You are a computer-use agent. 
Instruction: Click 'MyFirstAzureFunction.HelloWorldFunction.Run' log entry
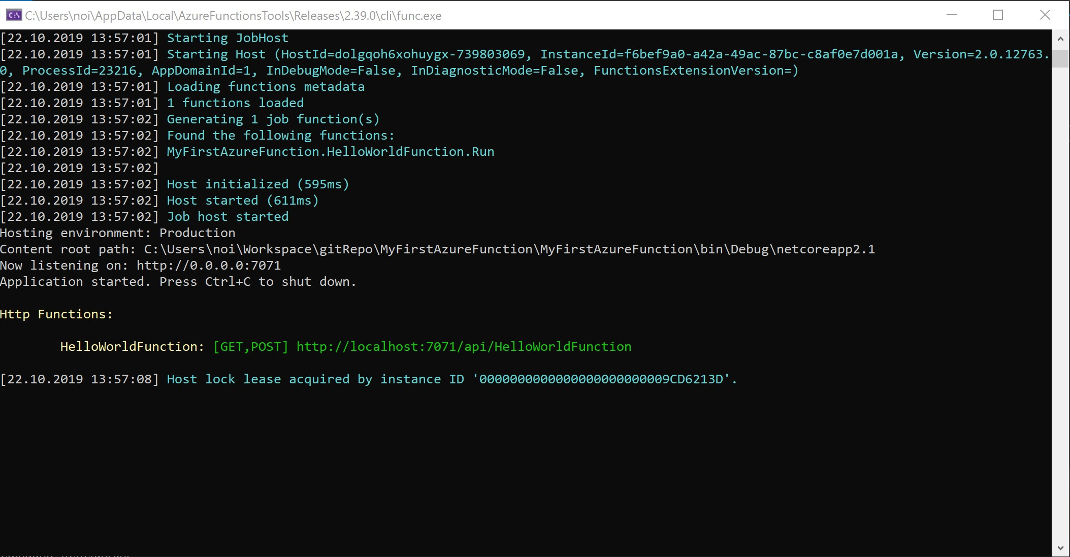(x=330, y=152)
